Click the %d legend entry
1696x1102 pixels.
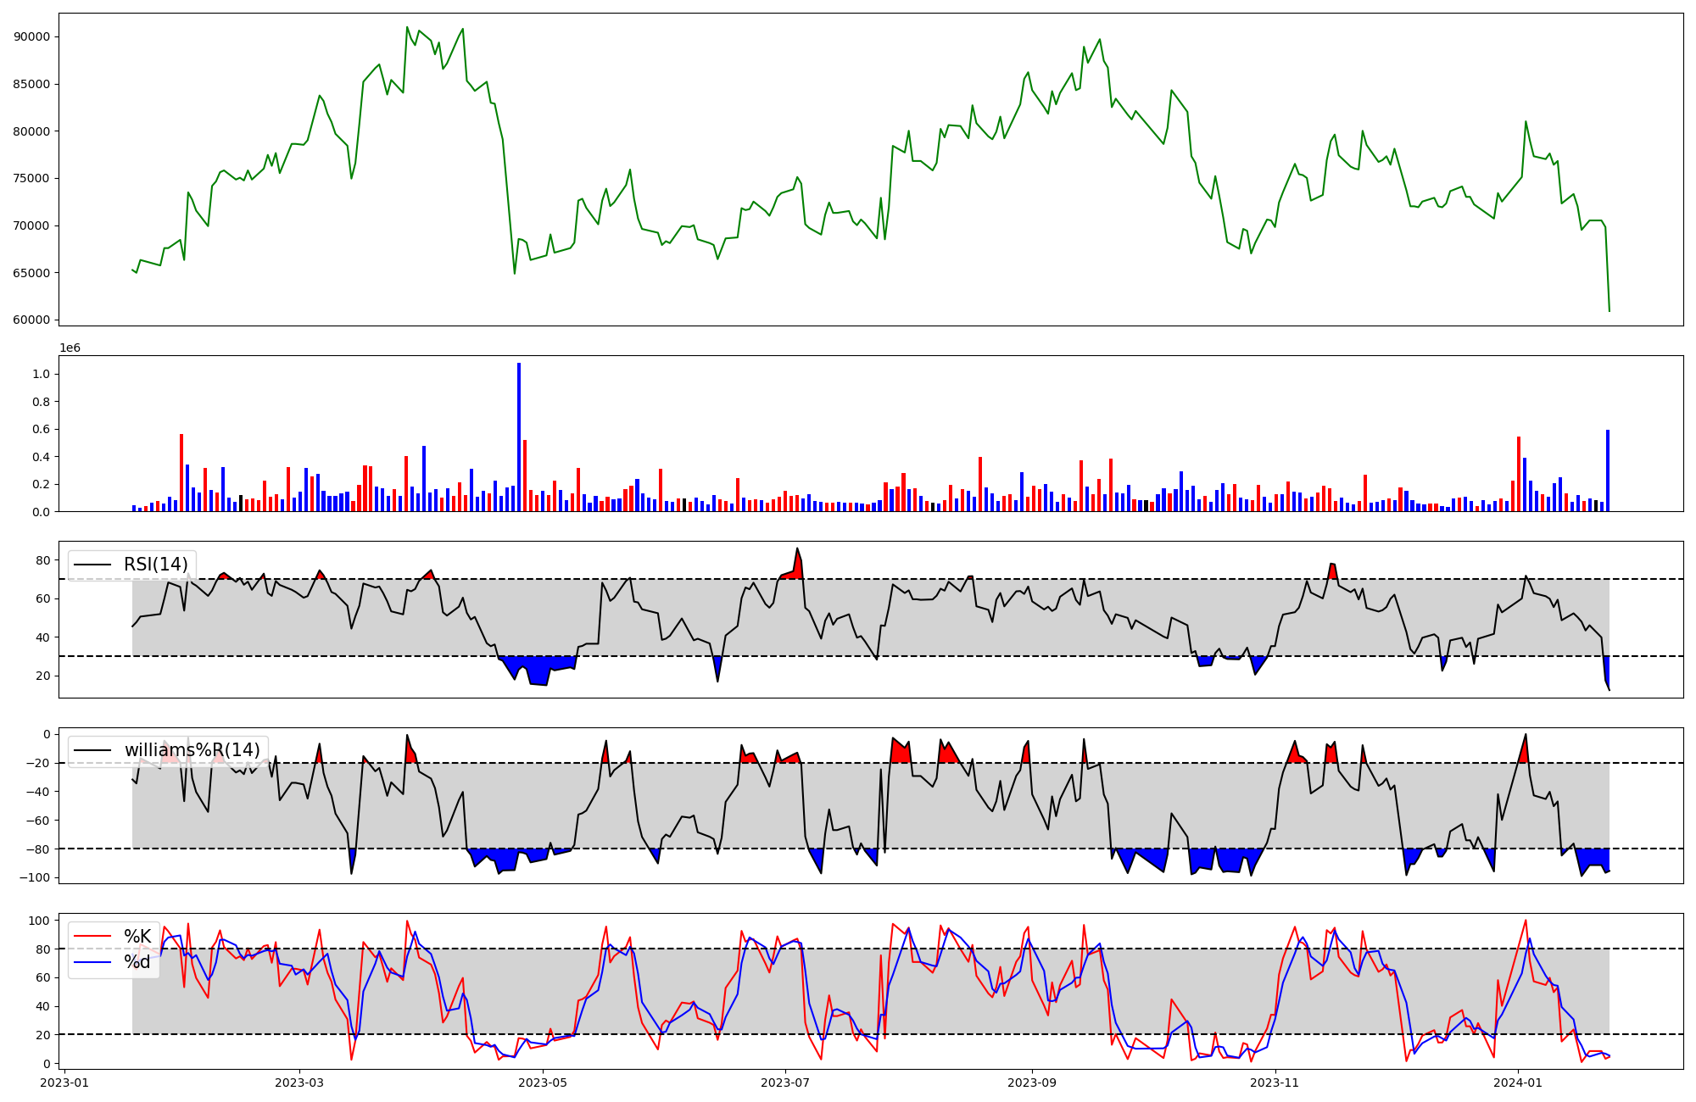click(137, 962)
